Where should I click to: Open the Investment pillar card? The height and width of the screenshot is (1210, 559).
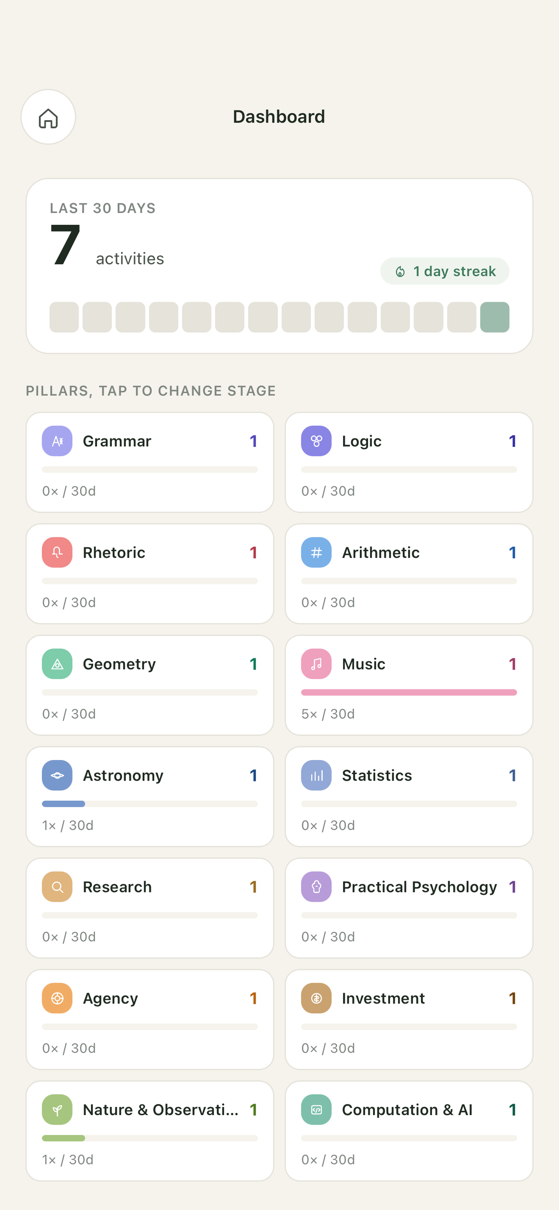(x=409, y=1019)
